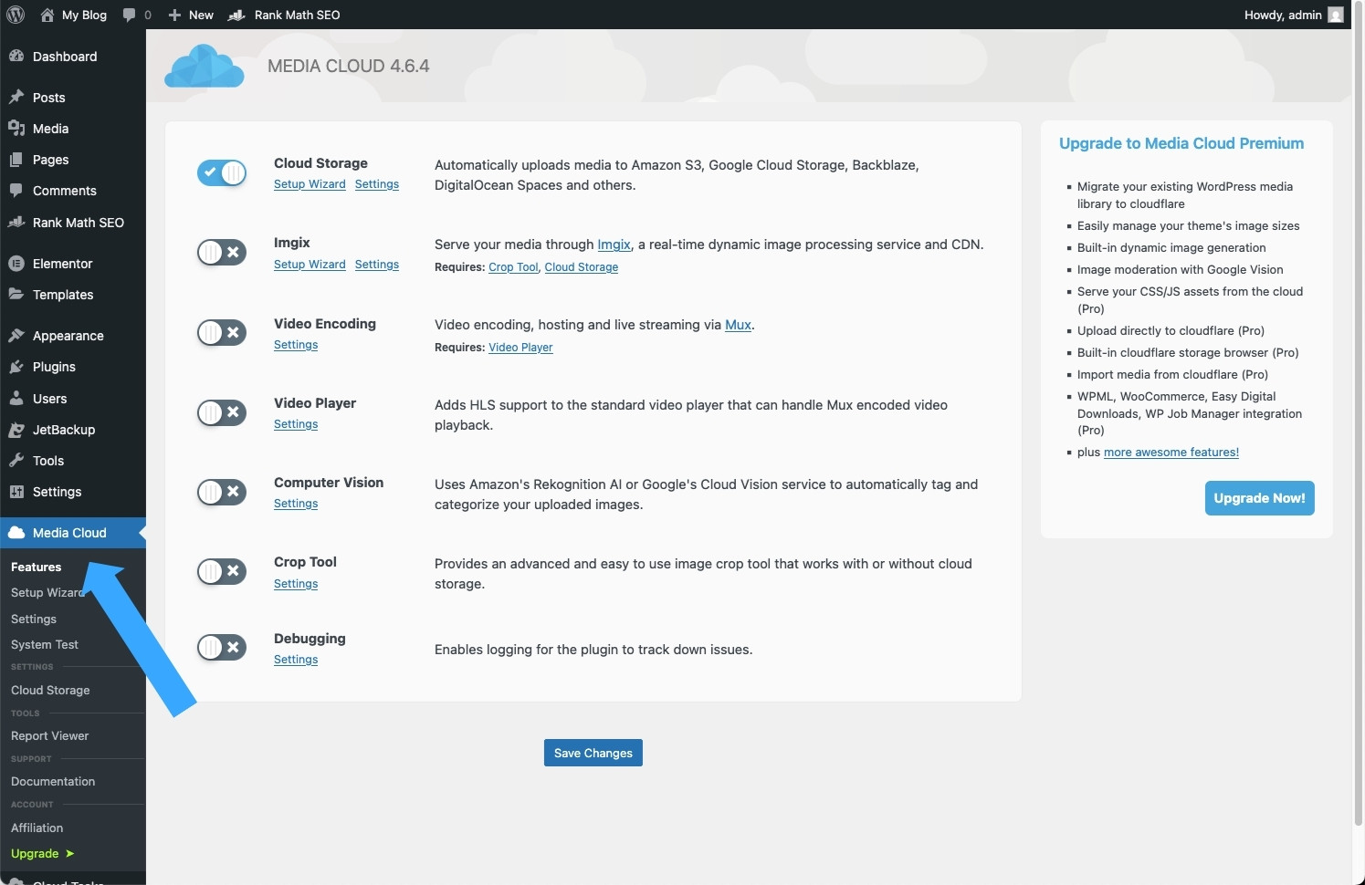The height and width of the screenshot is (885, 1365).
Task: Open the comments bubble icon in admin bar
Action: 130,15
